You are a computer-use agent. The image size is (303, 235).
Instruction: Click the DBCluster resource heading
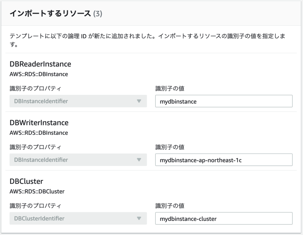pyautogui.click(x=27, y=181)
